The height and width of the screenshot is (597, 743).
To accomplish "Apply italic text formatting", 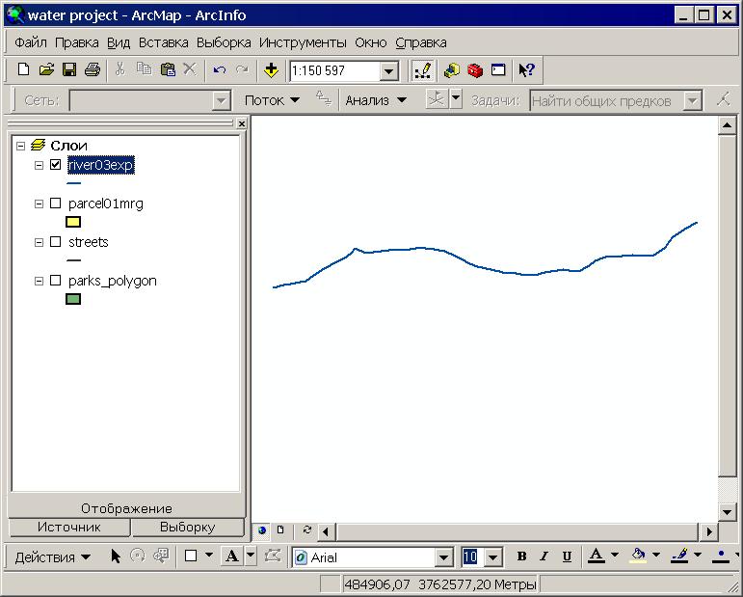I will tap(544, 556).
